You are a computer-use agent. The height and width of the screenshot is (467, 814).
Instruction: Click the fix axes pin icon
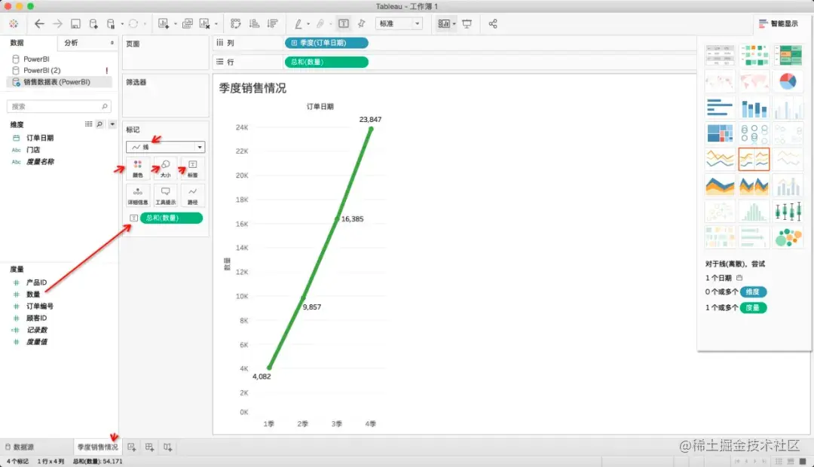click(361, 24)
